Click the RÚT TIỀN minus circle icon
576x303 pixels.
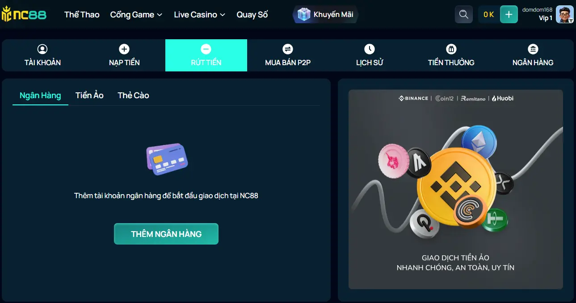[x=206, y=49]
